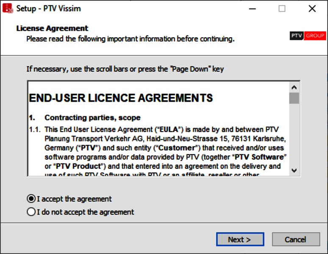328x254 pixels.
Task: Choose "I do not accept the agreement"
Action: coord(31,212)
